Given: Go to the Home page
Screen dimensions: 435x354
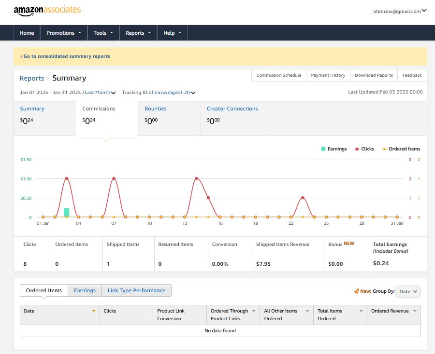Looking at the screenshot, I should 27,33.
